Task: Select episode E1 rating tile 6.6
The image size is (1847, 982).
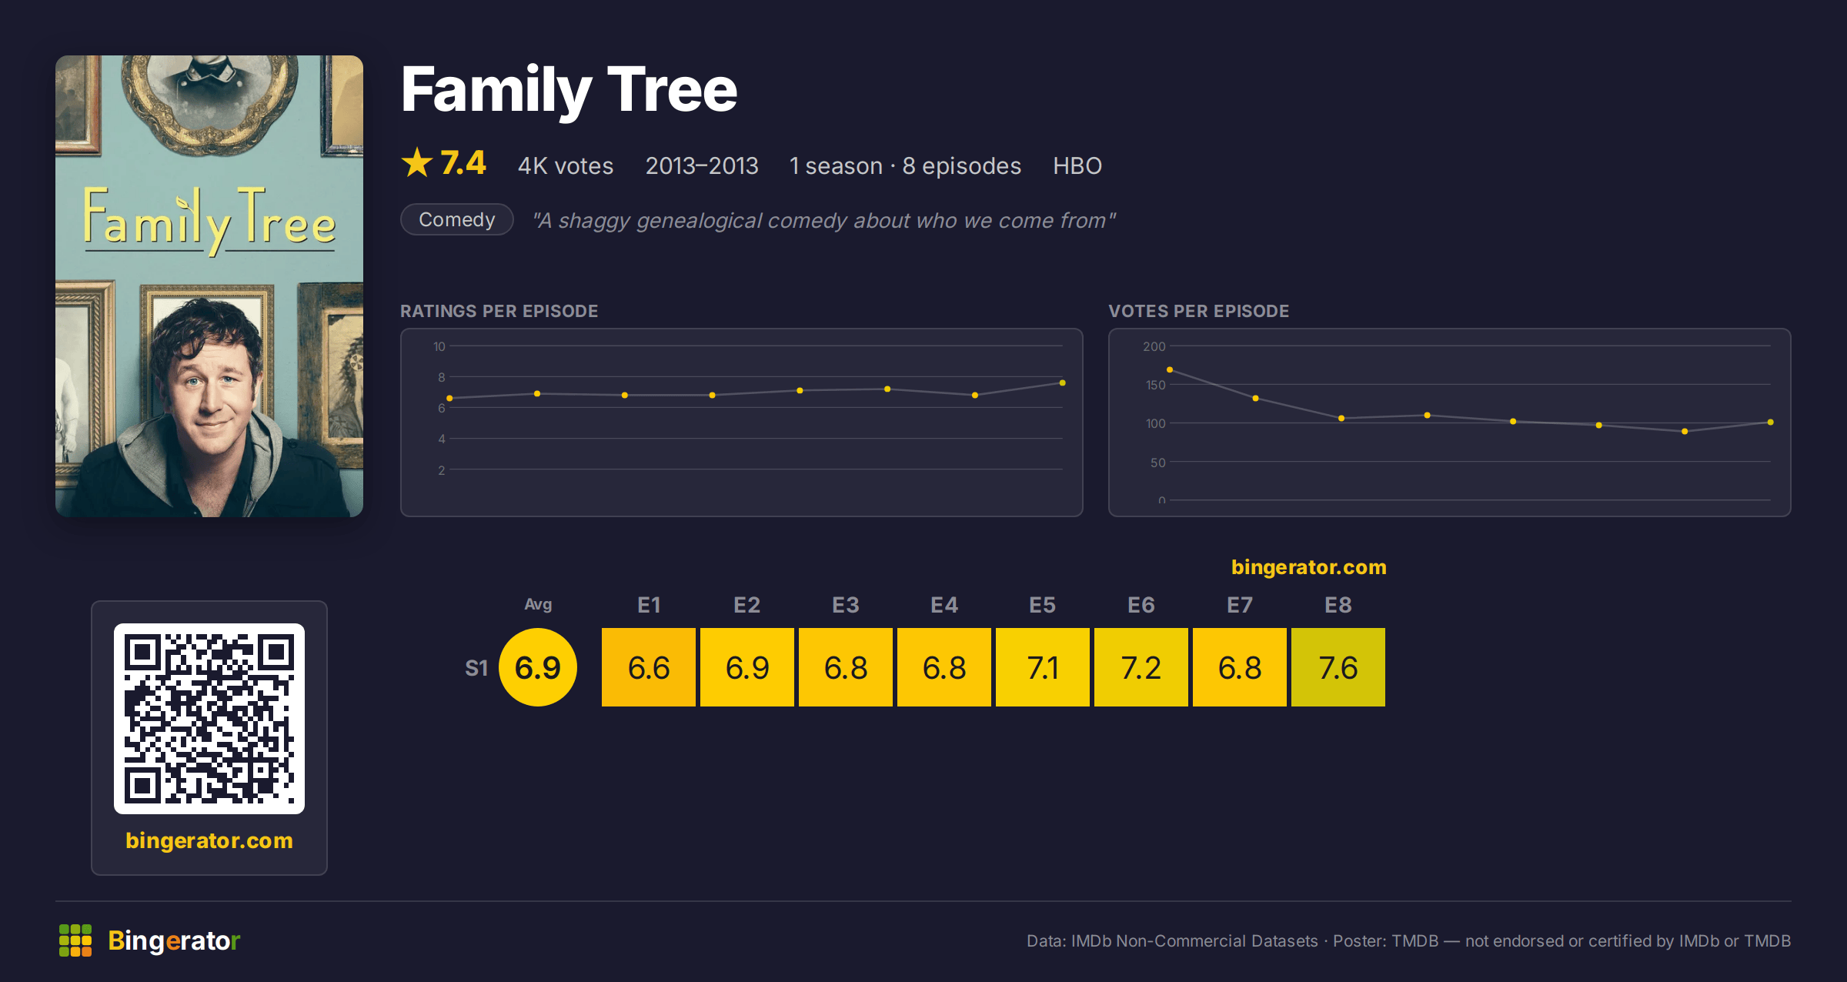Action: tap(649, 667)
